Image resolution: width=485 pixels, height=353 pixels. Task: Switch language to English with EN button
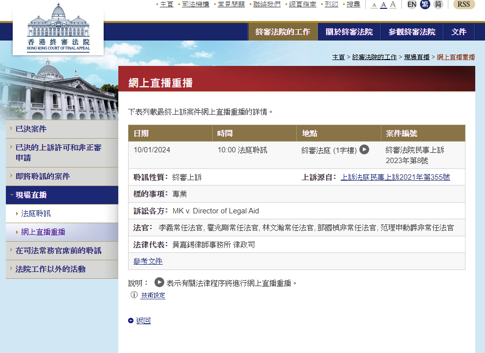412,4
